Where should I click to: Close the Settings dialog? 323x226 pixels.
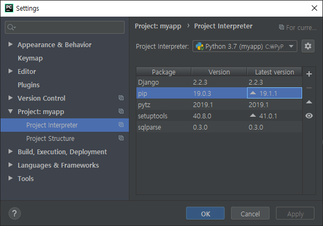pos(314,8)
